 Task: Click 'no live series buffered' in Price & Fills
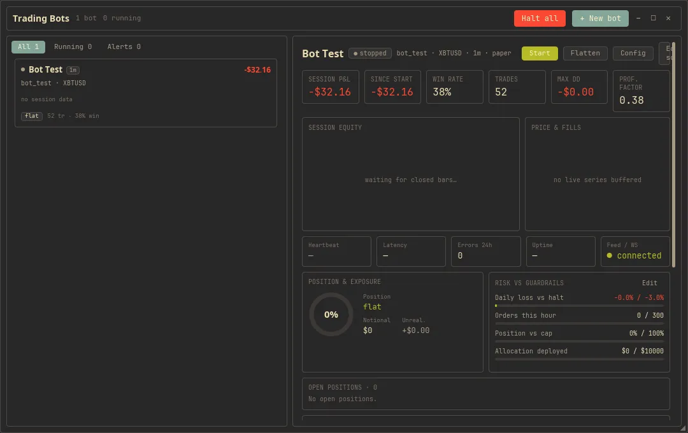(597, 180)
